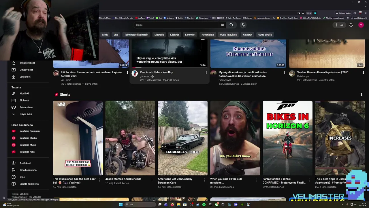369x208 pixels.
Task: Click the YouTube Studio icon
Action: [14, 138]
